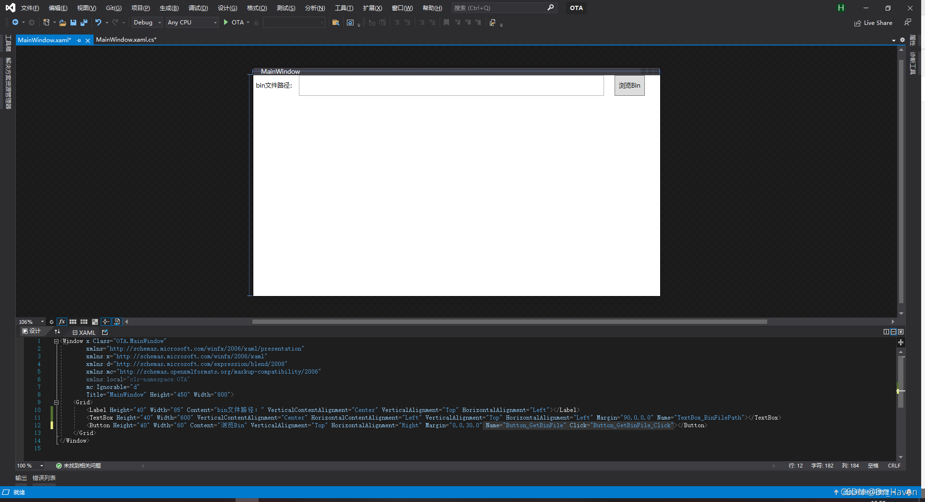Open the 编辑(E) menu
Viewport: 925px width, 502px height.
click(58, 8)
